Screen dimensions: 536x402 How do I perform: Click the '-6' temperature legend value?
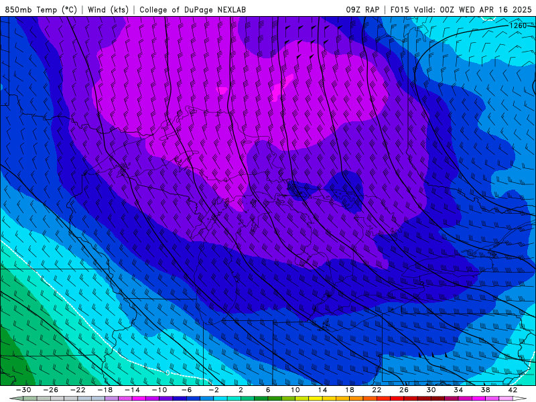point(186,390)
